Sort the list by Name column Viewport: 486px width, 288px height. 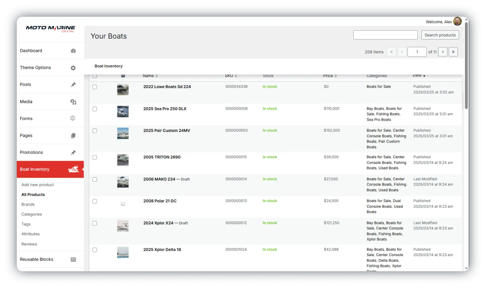(148, 76)
